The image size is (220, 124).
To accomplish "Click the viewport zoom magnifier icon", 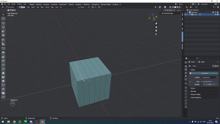I will pos(156,24).
